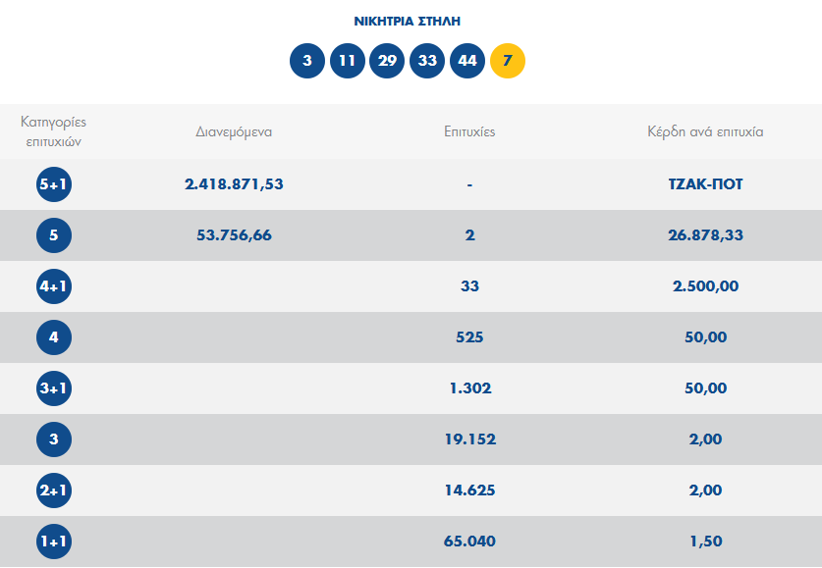
Task: Click the Επιτυχίες column header
Action: (x=469, y=131)
